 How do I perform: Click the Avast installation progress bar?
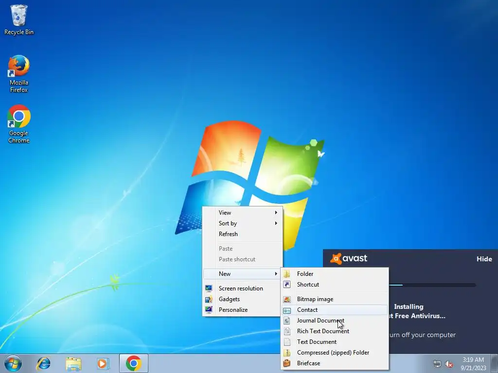pyautogui.click(x=432, y=285)
